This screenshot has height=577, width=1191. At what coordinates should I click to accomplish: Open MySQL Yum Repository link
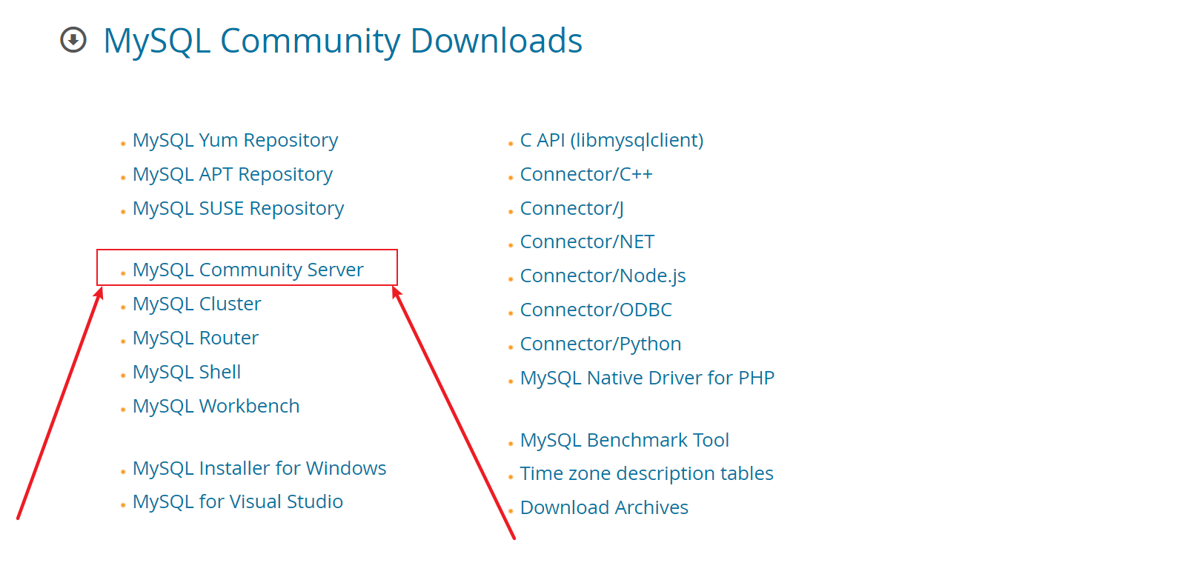pos(235,140)
